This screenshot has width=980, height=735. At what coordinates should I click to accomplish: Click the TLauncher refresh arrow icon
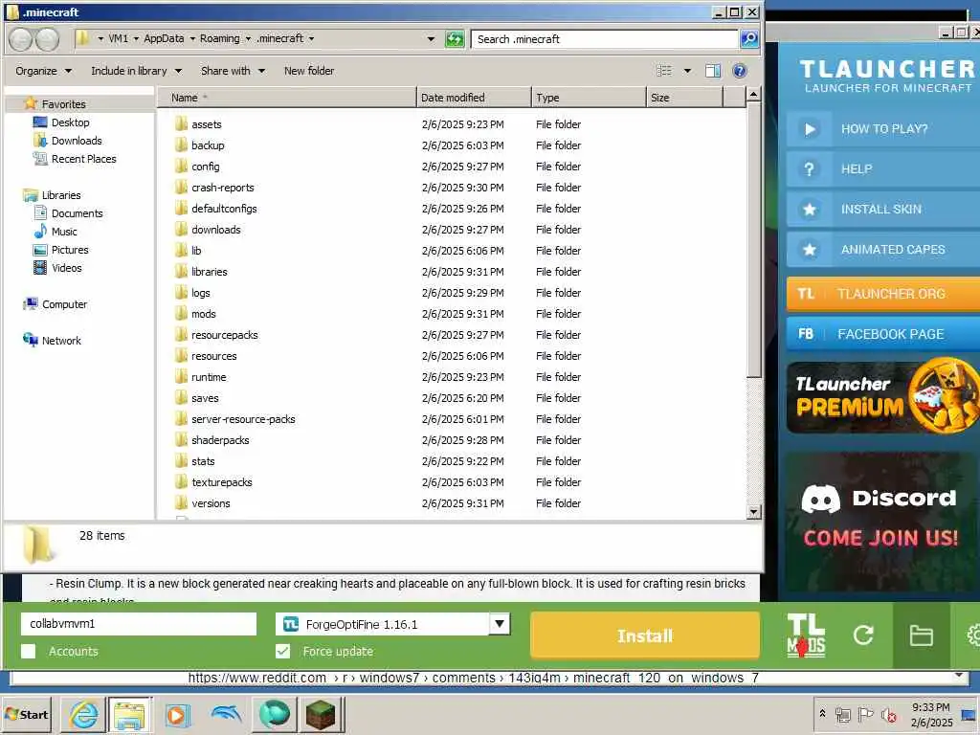[x=863, y=635]
